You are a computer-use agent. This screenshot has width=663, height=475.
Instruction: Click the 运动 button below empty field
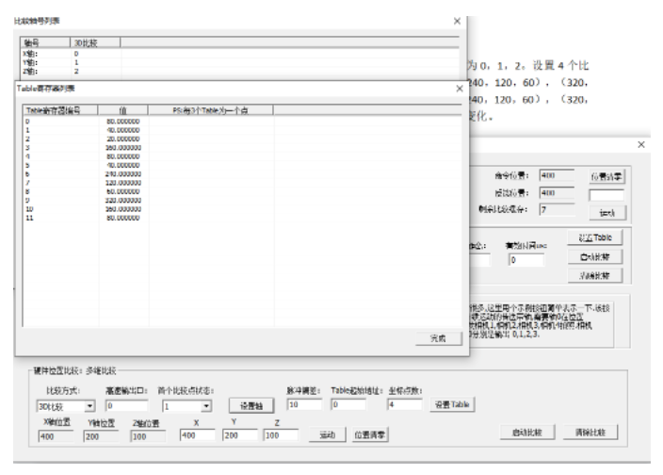pos(607,213)
